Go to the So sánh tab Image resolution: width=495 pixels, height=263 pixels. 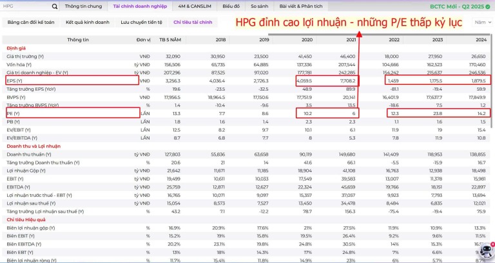(x=260, y=6)
